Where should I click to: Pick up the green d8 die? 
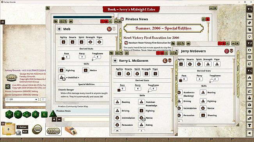point(36,114)
